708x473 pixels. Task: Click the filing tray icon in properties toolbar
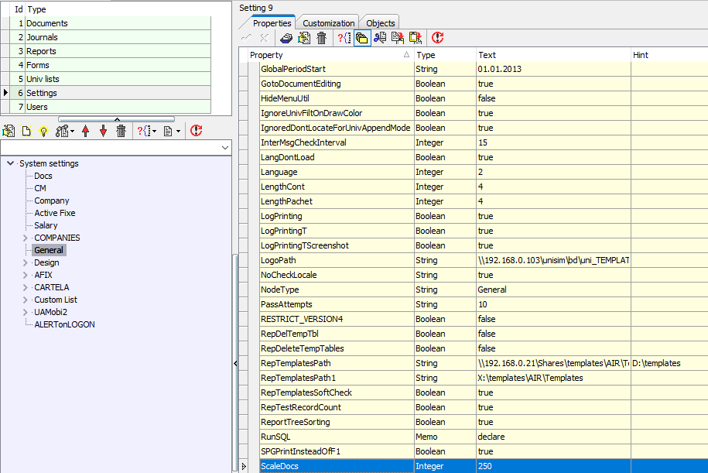[x=286, y=38]
